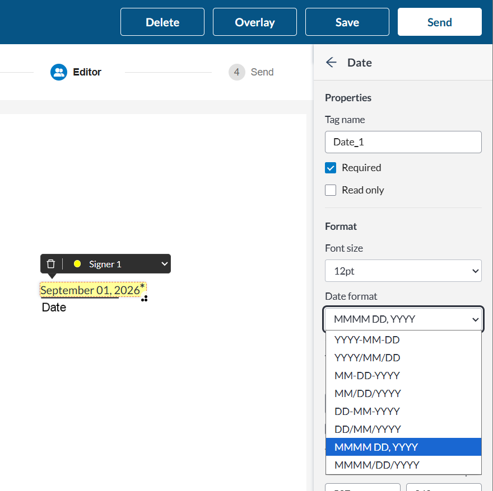493x491 pixels.
Task: Pick the DD/MM/YYYY date format
Action: [403, 429]
